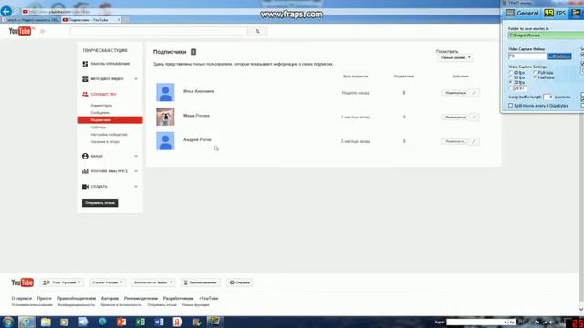Open the footer Справка help button

[x=239, y=282]
